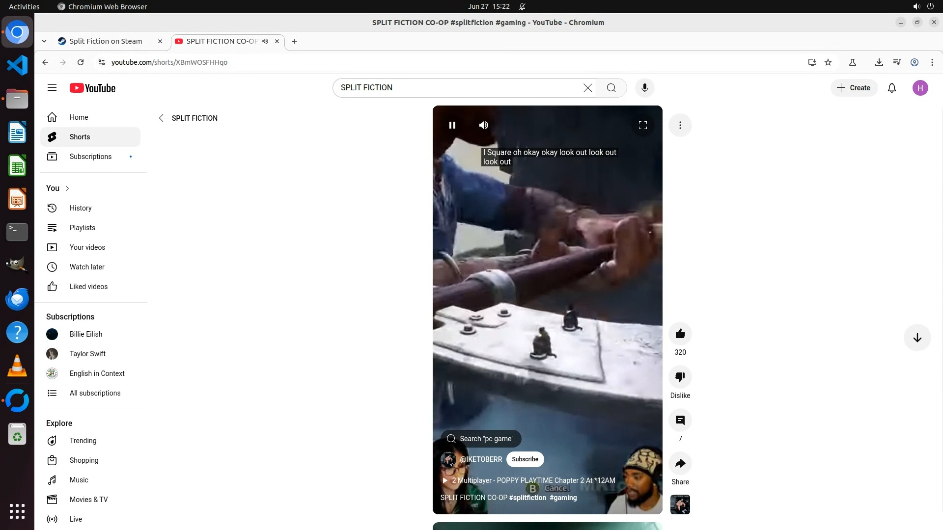
Task: Mute the short's volume
Action: pos(483,125)
